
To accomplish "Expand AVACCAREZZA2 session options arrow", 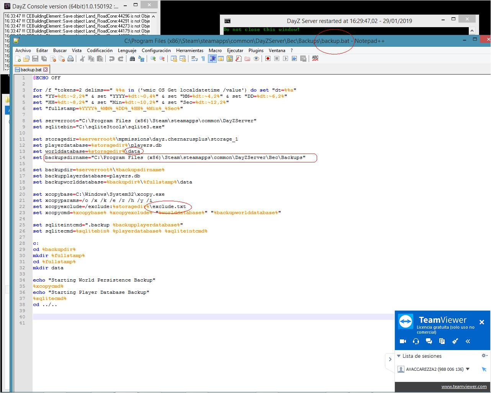I will click(x=468, y=369).
